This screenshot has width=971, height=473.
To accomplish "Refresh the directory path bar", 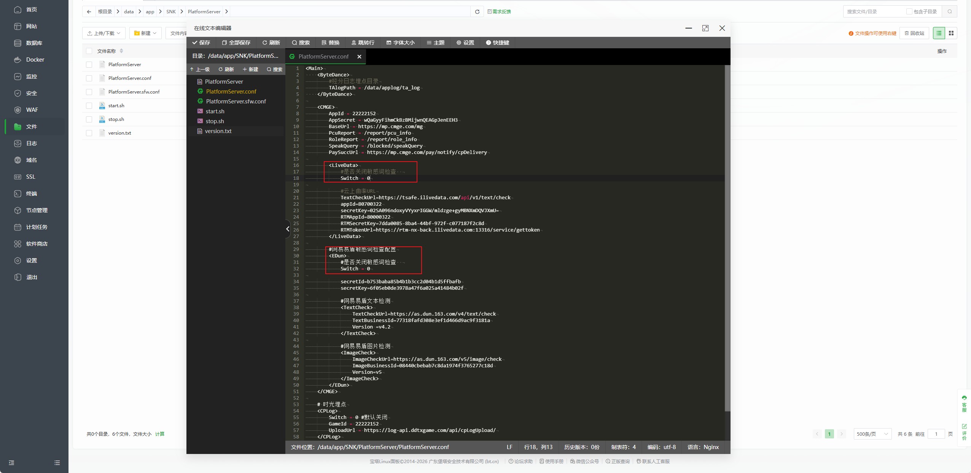I will point(477,12).
